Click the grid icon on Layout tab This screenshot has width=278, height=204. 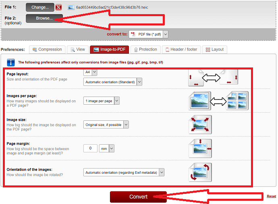click(208, 50)
